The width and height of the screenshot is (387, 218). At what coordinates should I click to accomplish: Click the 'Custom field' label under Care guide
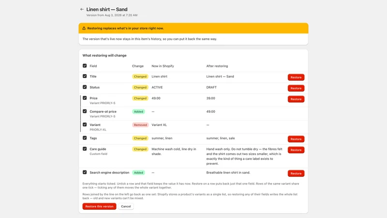point(99,154)
